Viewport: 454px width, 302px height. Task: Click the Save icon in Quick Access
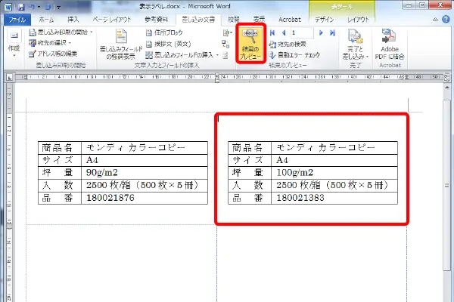tap(21, 7)
